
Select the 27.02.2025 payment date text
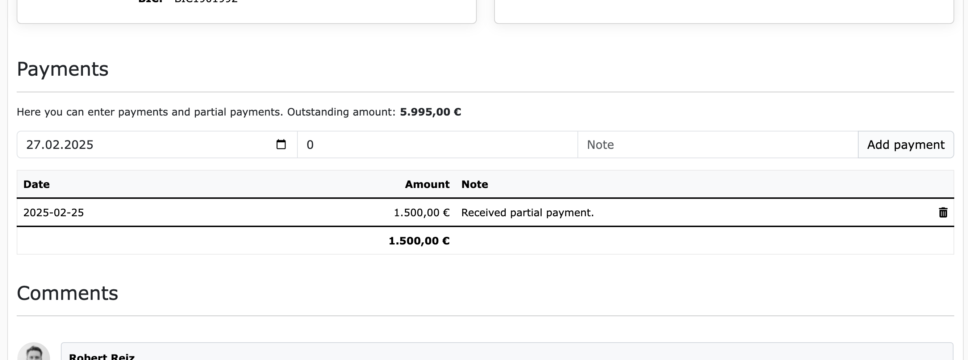click(60, 145)
